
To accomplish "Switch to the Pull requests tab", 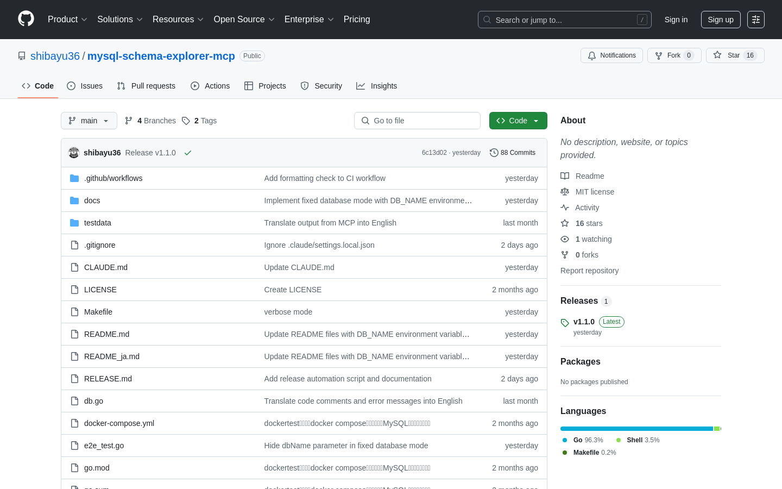I will pyautogui.click(x=146, y=86).
